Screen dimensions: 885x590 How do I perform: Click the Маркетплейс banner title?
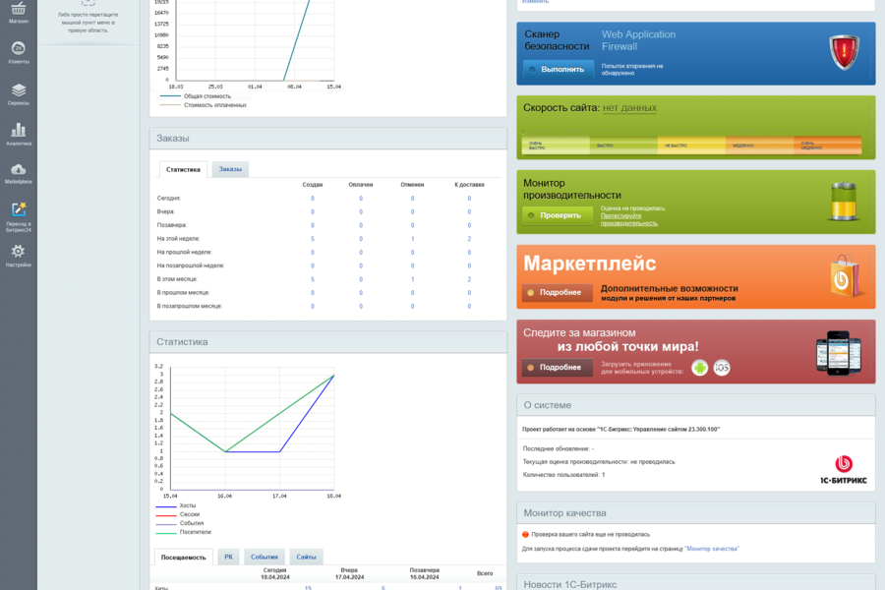click(590, 264)
